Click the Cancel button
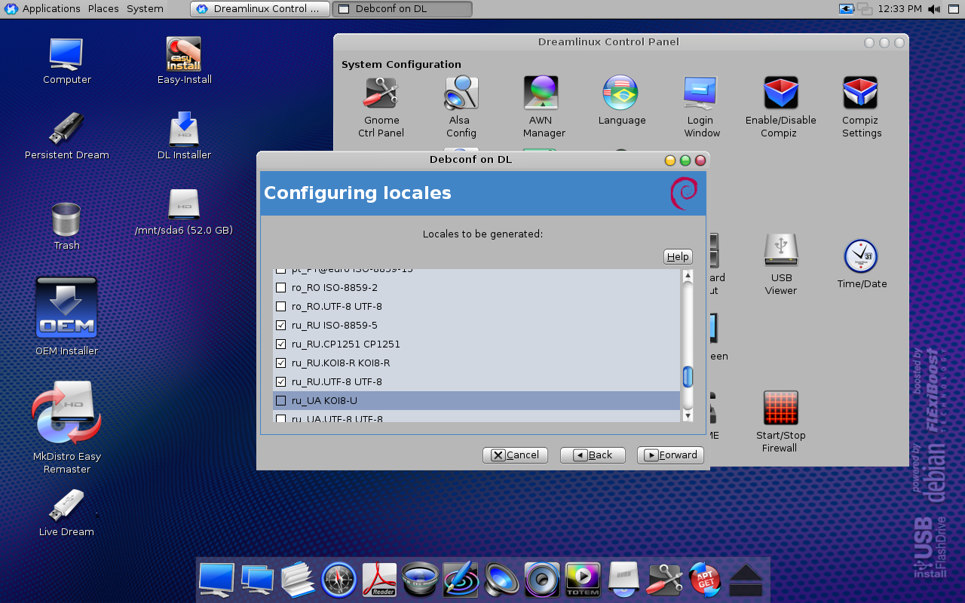 click(x=515, y=455)
